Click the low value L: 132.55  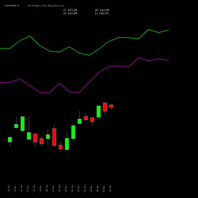coord(102,13)
